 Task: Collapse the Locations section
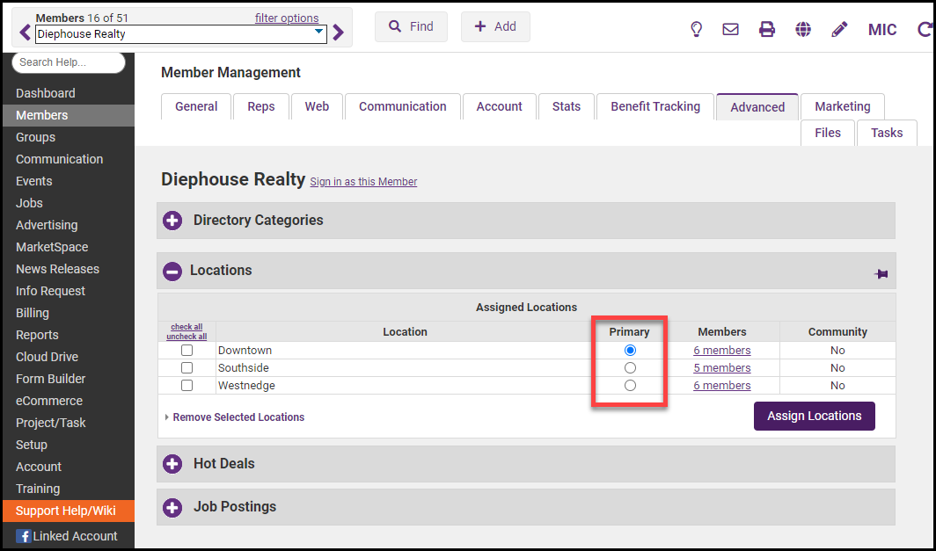coord(172,272)
